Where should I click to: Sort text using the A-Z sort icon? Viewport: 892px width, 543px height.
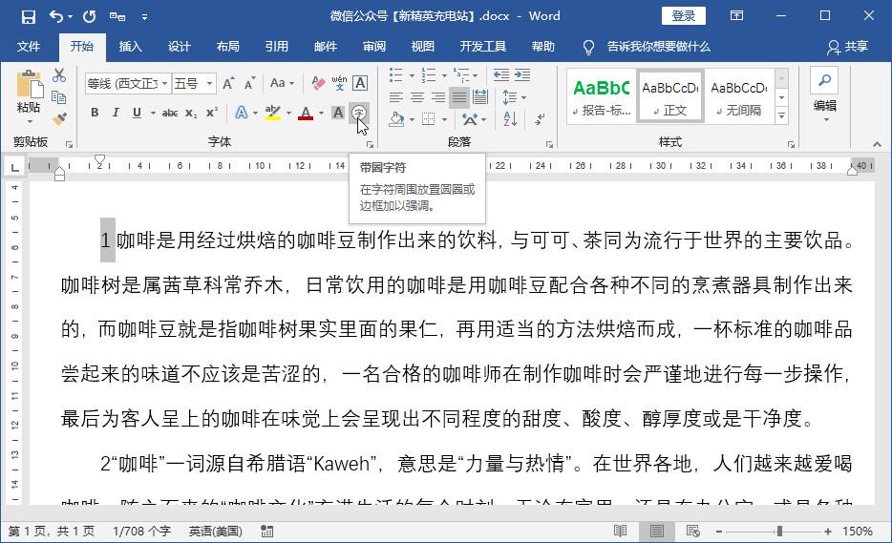click(510, 119)
